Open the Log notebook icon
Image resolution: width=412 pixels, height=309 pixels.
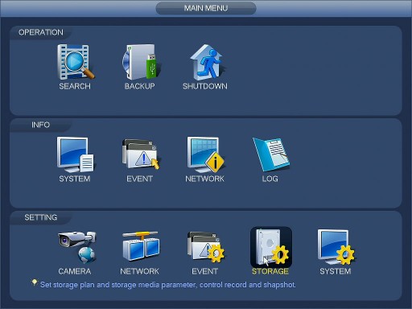pyautogui.click(x=271, y=154)
